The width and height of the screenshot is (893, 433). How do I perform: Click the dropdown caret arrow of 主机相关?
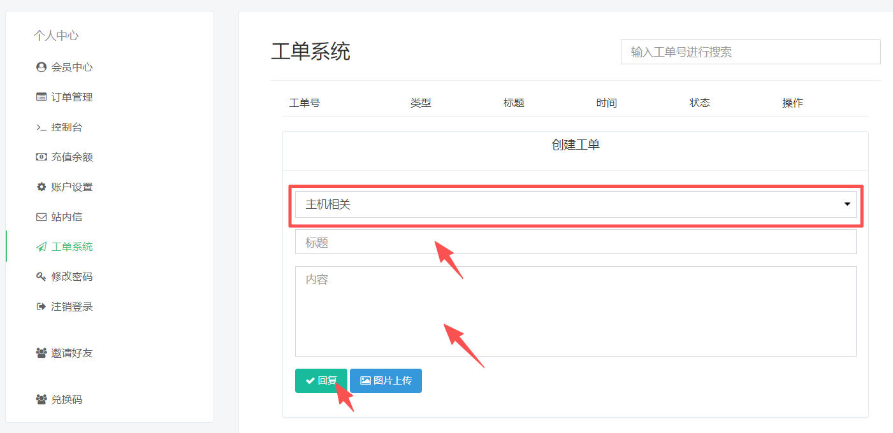tap(847, 204)
